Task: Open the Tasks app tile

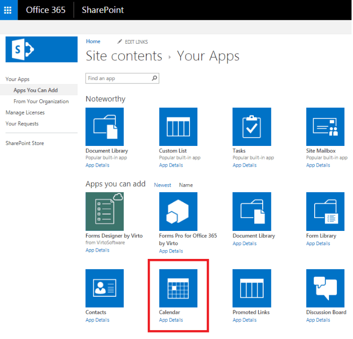Action: [x=252, y=127]
